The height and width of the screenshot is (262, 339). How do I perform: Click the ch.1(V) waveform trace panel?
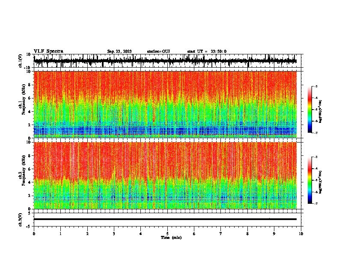click(x=167, y=61)
